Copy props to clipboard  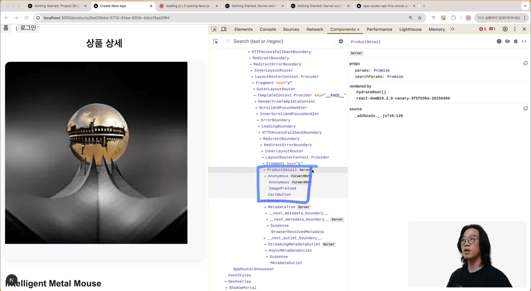coord(525,63)
